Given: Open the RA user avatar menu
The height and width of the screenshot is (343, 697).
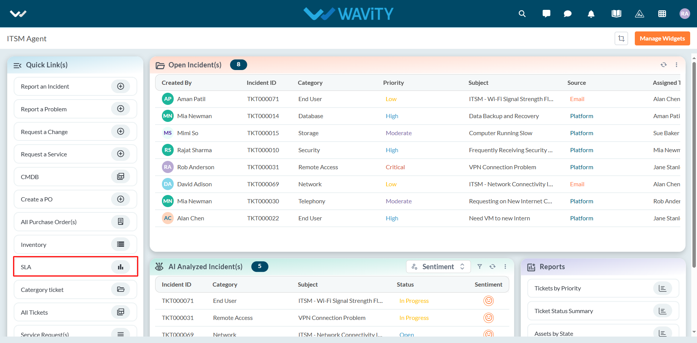Looking at the screenshot, I should coord(684,14).
